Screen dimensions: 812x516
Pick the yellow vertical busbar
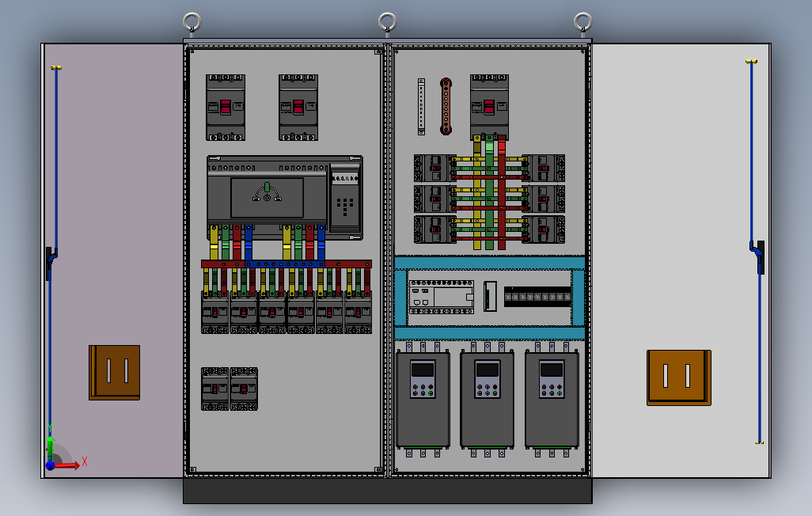[477, 193]
